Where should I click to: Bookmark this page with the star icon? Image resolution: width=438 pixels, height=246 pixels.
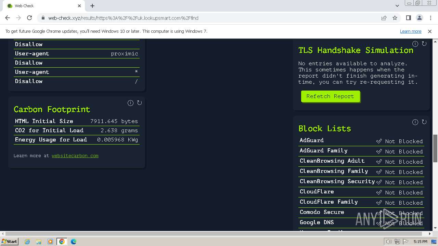pyautogui.click(x=395, y=18)
